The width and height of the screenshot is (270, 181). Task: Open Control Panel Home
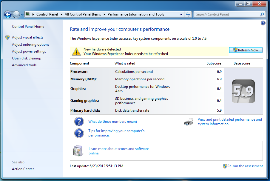click(x=28, y=27)
